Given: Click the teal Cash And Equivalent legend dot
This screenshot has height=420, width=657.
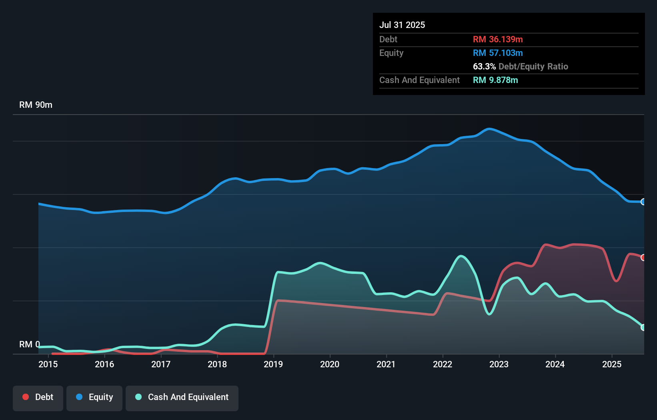Looking at the screenshot, I should pos(138,397).
